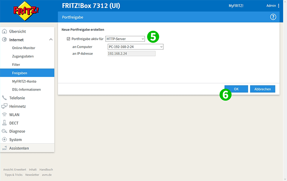The image size is (287, 181).
Task: Open MyFRITZ!-Konto submenu item
Action: pyautogui.click(x=24, y=81)
